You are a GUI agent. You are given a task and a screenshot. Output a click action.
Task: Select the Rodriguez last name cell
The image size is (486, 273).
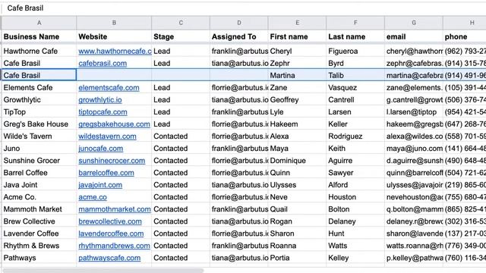355,136
